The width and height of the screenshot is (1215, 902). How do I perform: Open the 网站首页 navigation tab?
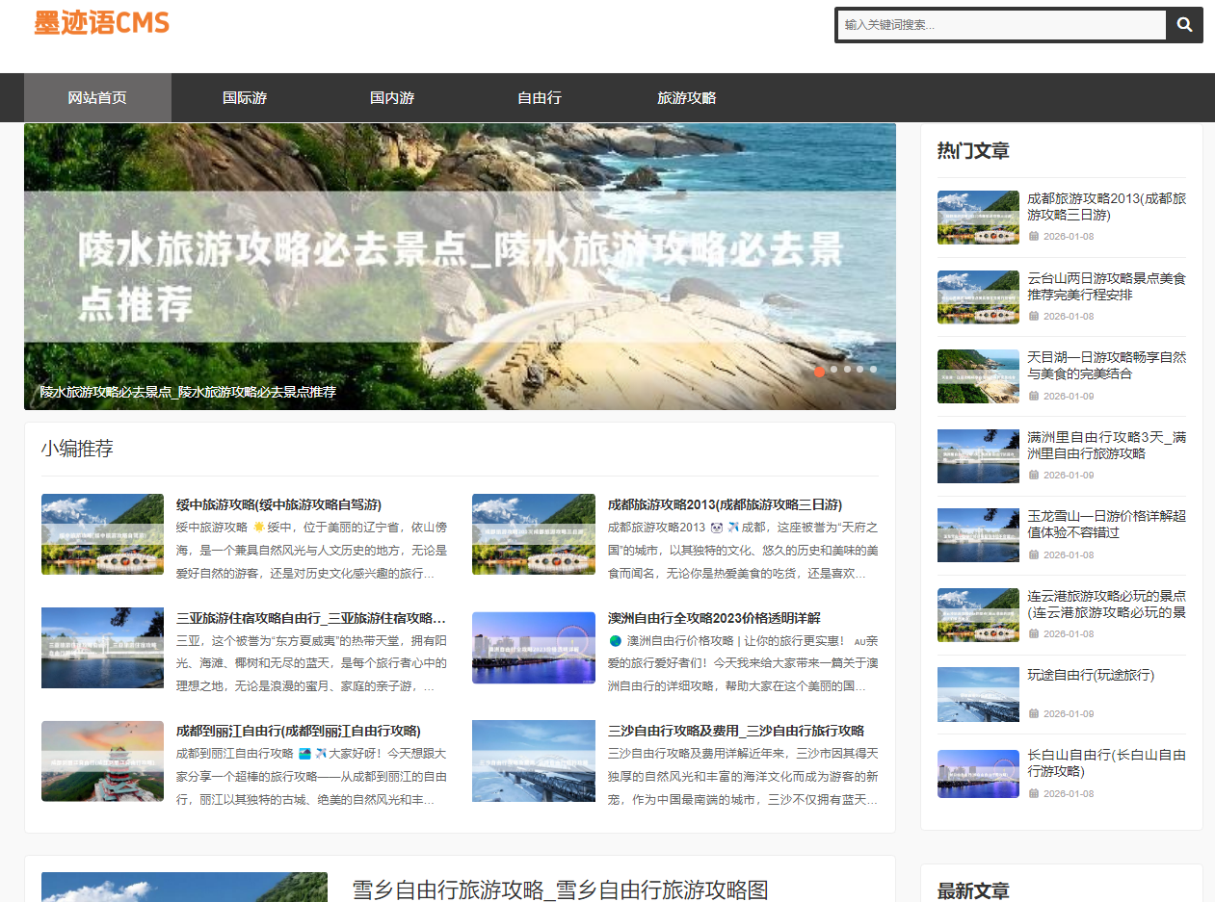(97, 98)
